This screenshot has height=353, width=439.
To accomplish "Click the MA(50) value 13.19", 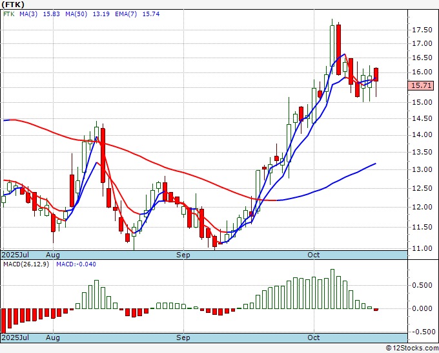I will pos(101,14).
